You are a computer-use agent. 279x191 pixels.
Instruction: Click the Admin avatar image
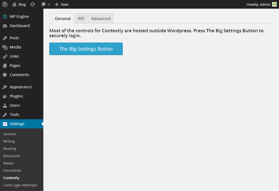click(274, 4)
